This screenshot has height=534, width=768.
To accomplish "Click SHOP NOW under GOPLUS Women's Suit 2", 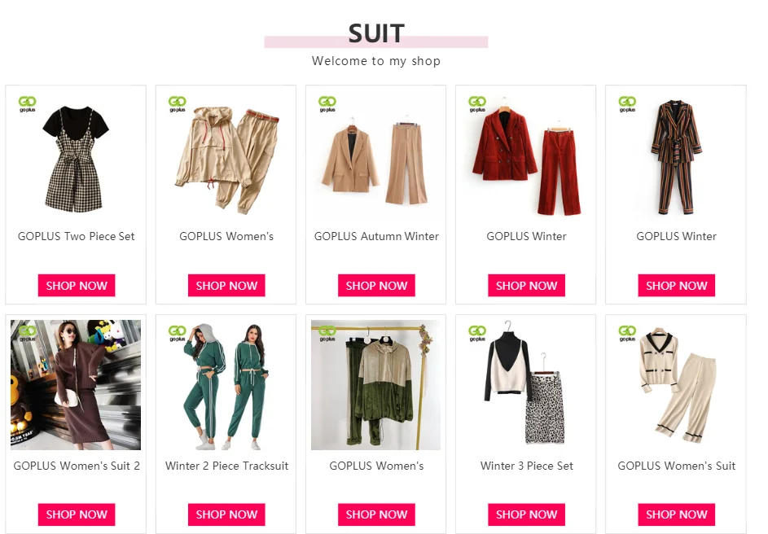I will pyautogui.click(x=77, y=514).
